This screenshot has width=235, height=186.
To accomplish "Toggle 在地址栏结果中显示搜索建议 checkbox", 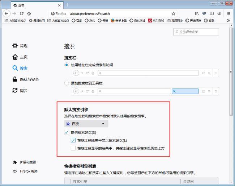I will (73, 140).
